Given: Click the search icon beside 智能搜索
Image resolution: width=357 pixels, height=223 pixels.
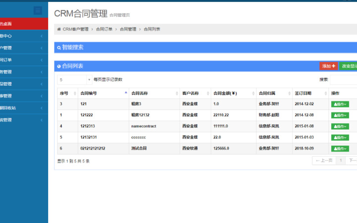Looking at the screenshot, I should [59, 48].
